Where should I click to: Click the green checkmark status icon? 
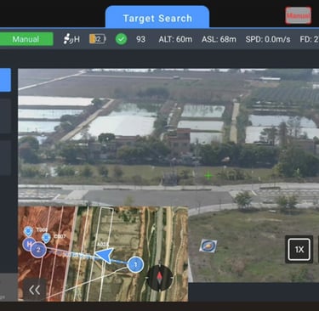121,39
